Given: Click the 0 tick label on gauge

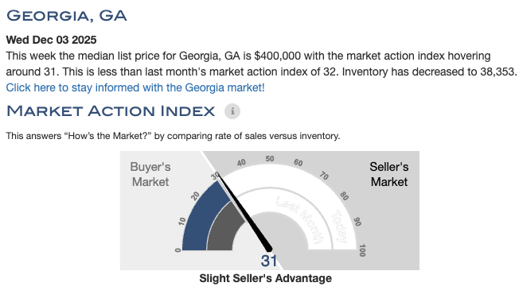Looking at the screenshot, I should (x=178, y=250).
